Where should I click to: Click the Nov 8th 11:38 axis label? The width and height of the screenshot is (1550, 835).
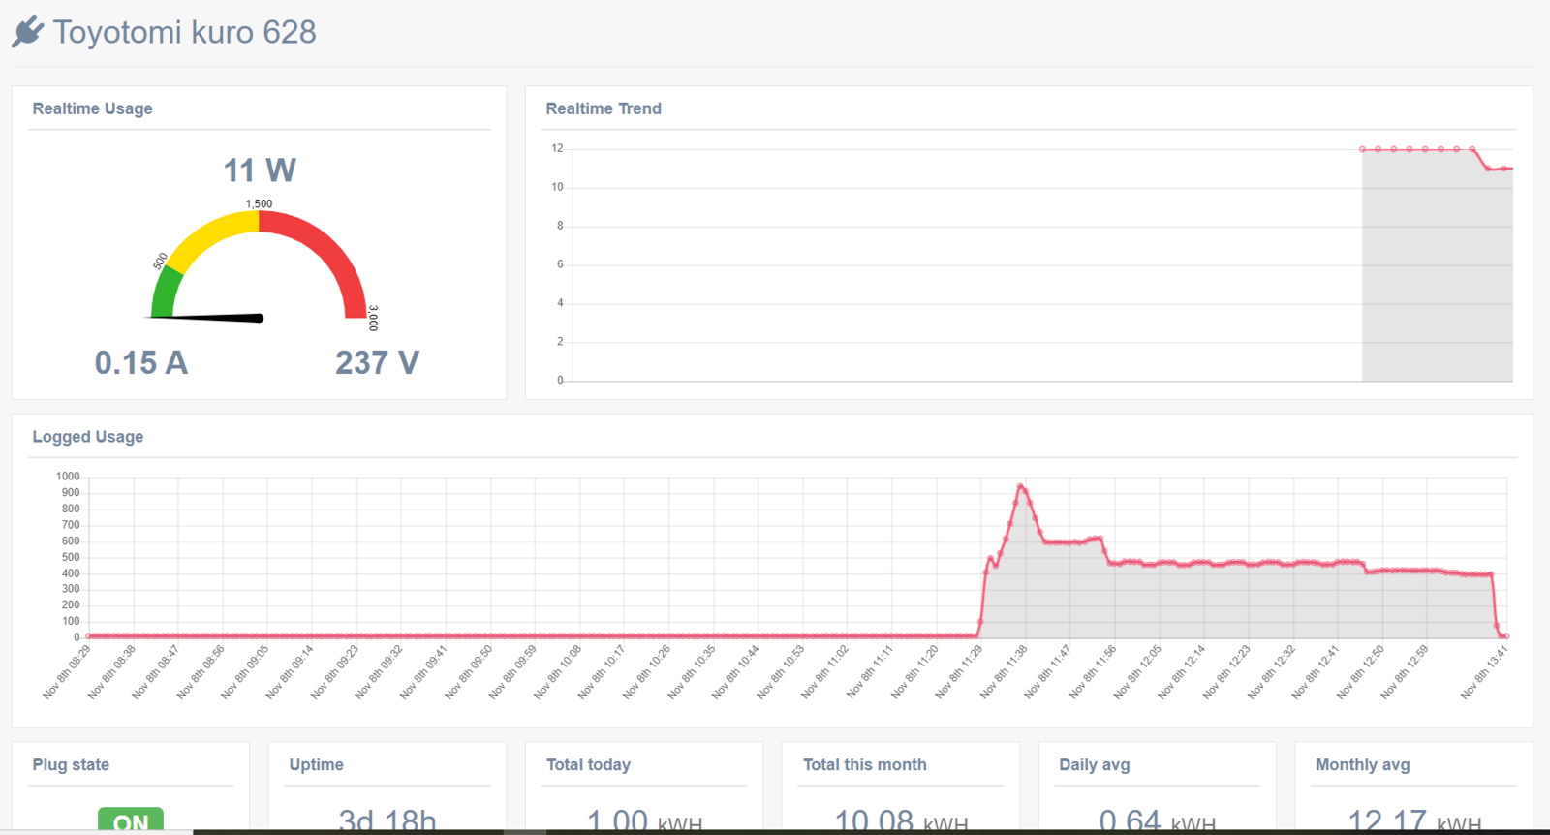(1004, 672)
